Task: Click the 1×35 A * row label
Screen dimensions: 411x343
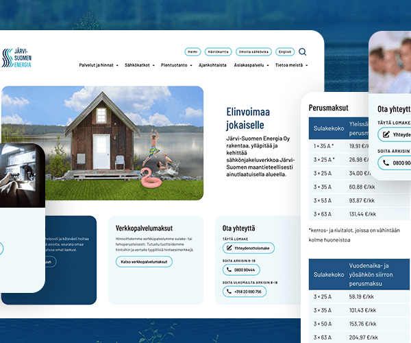Action: 324,146
